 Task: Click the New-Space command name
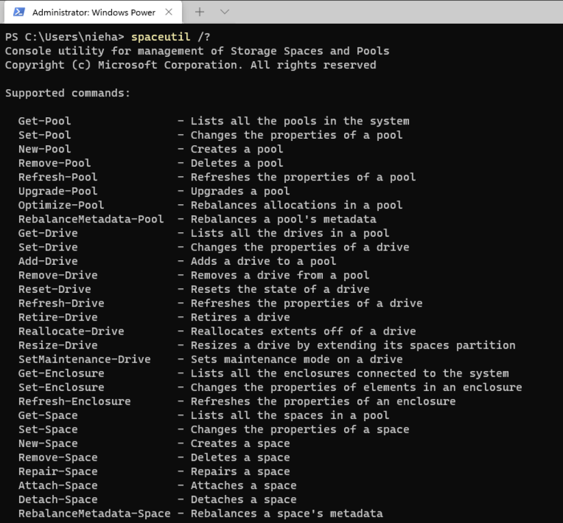click(x=48, y=443)
